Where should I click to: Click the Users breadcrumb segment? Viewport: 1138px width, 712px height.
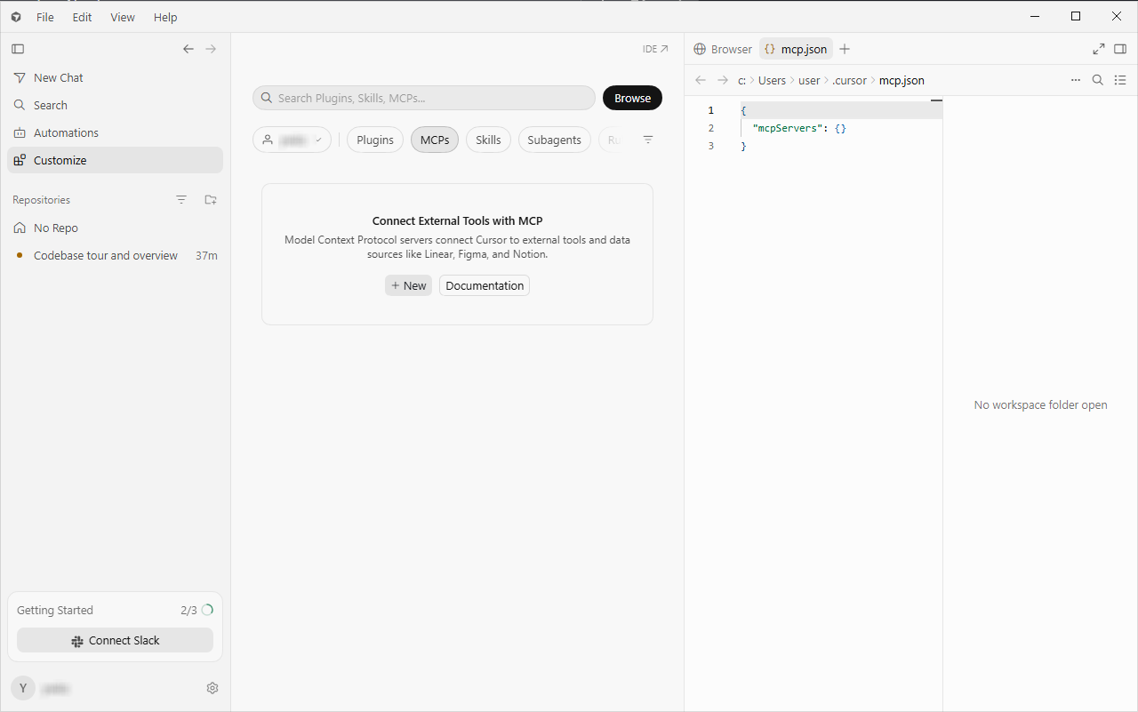772,80
